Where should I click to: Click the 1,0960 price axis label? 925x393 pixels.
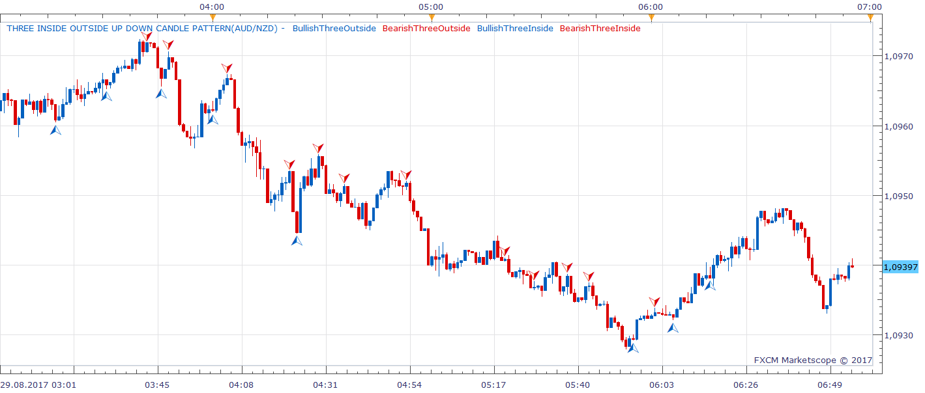[898, 126]
